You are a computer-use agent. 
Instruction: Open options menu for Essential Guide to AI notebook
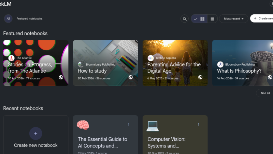(129, 124)
